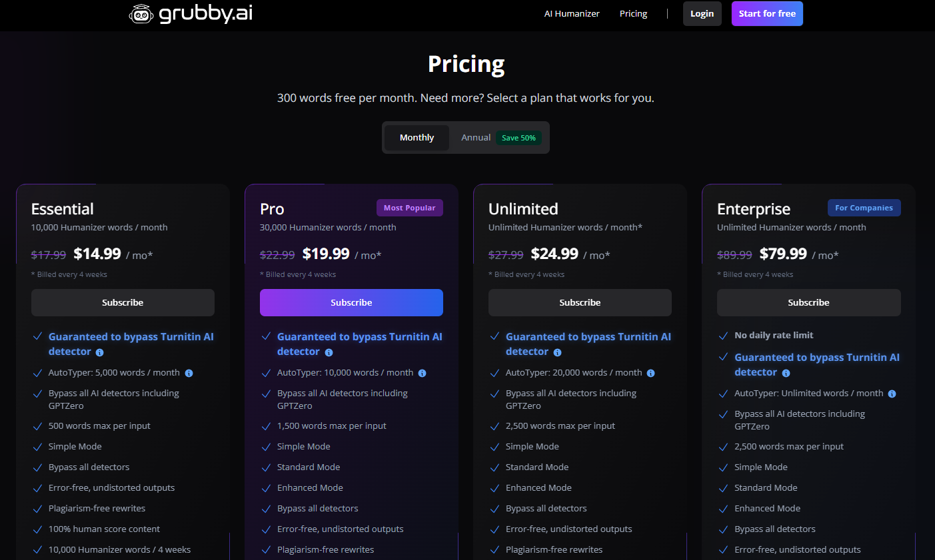Image resolution: width=935 pixels, height=560 pixels.
Task: Click Most Popular badge on Pro card
Action: click(x=409, y=208)
